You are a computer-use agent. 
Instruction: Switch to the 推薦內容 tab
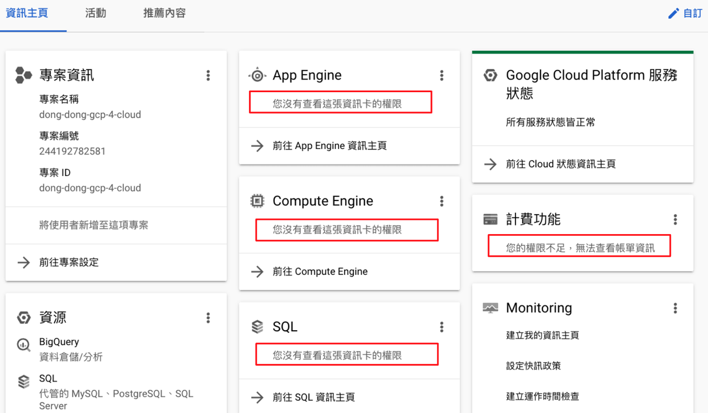click(x=164, y=13)
